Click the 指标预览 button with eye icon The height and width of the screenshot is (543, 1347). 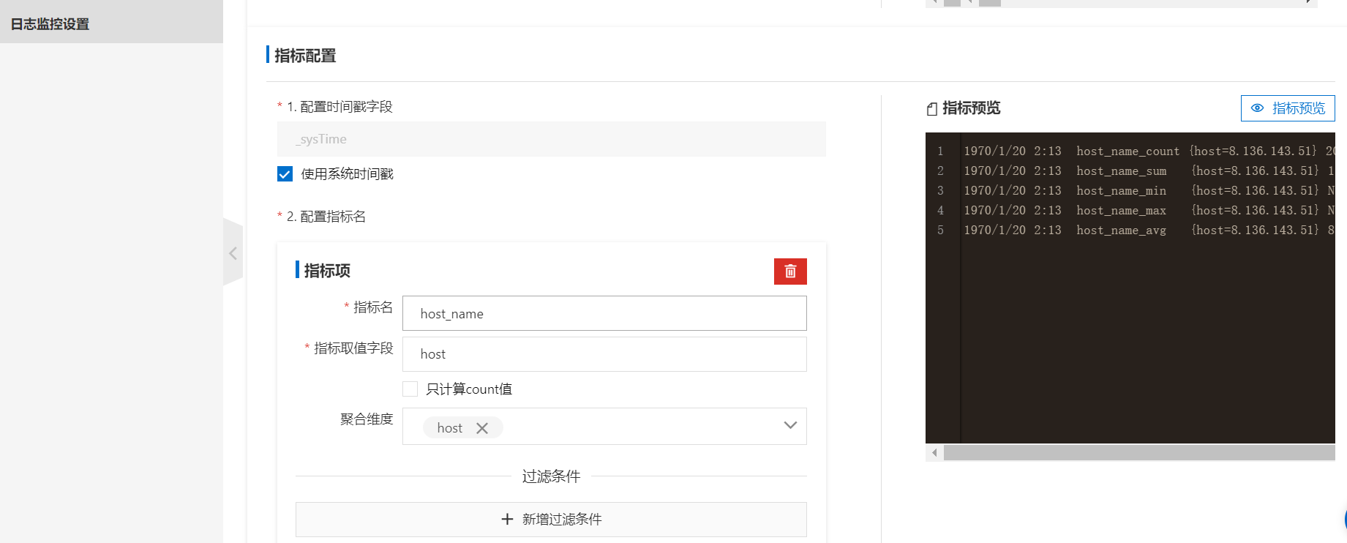point(1288,108)
